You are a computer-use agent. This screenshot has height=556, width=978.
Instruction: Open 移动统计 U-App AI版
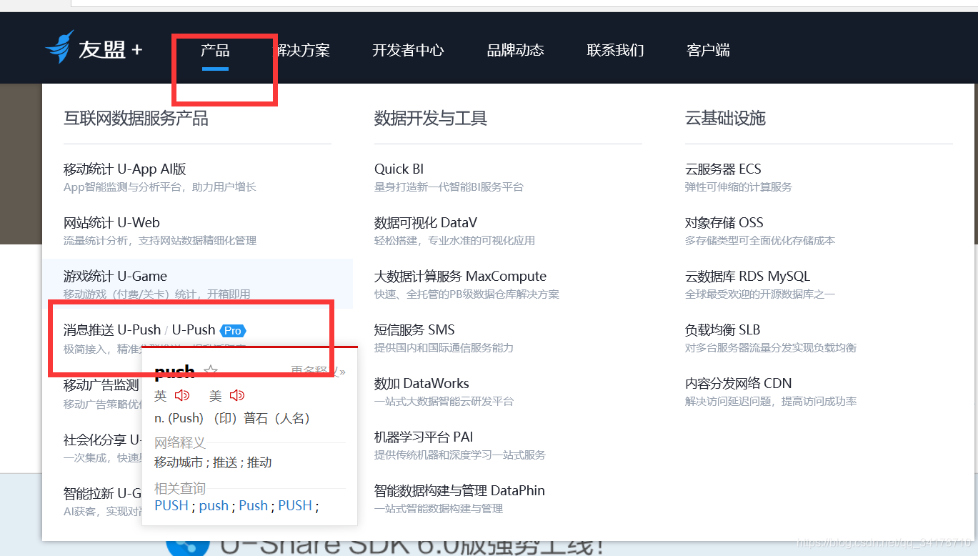(x=125, y=169)
